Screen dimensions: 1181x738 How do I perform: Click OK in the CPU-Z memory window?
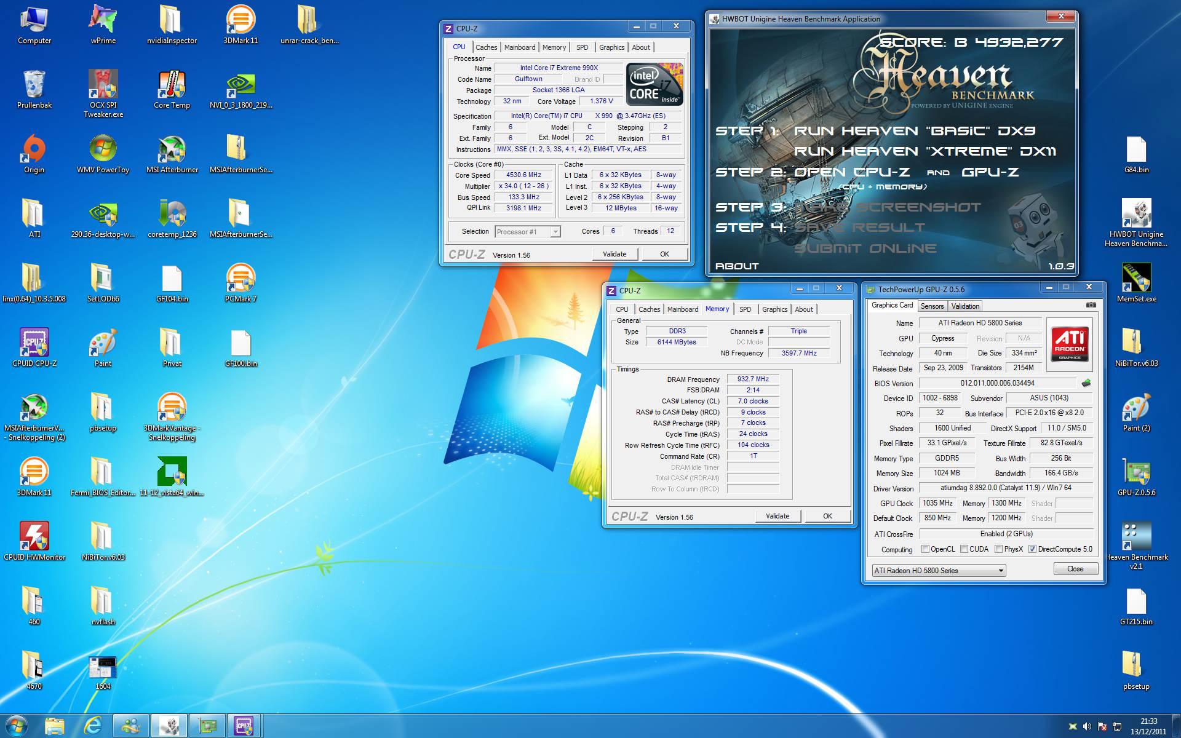click(827, 516)
